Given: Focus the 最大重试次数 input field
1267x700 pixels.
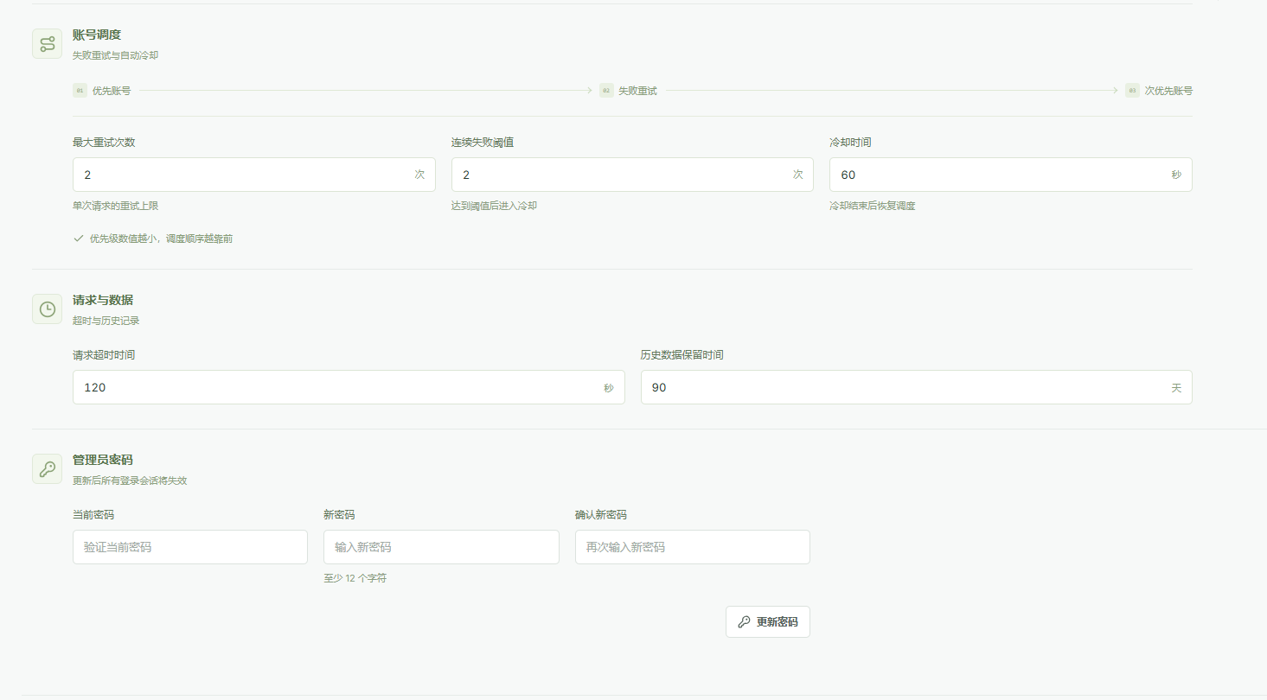Looking at the screenshot, I should tap(254, 175).
